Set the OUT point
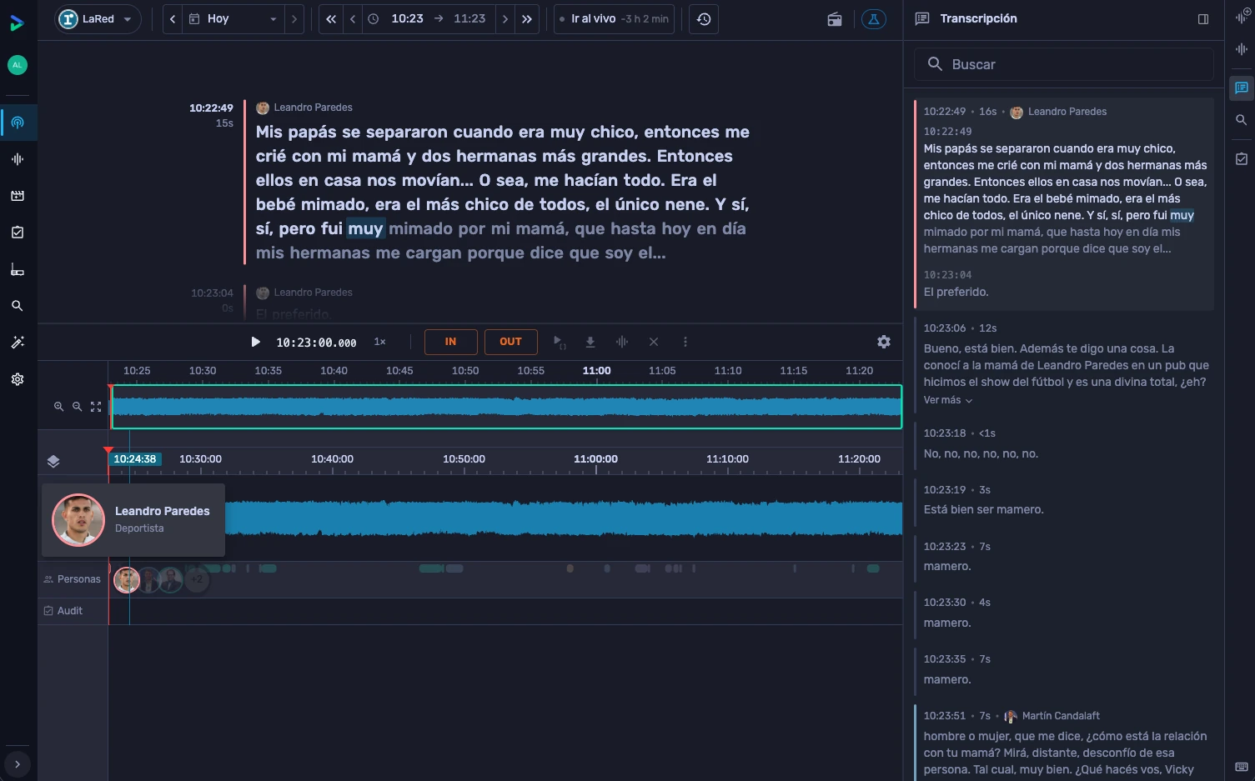1255x781 pixels. [x=510, y=342]
